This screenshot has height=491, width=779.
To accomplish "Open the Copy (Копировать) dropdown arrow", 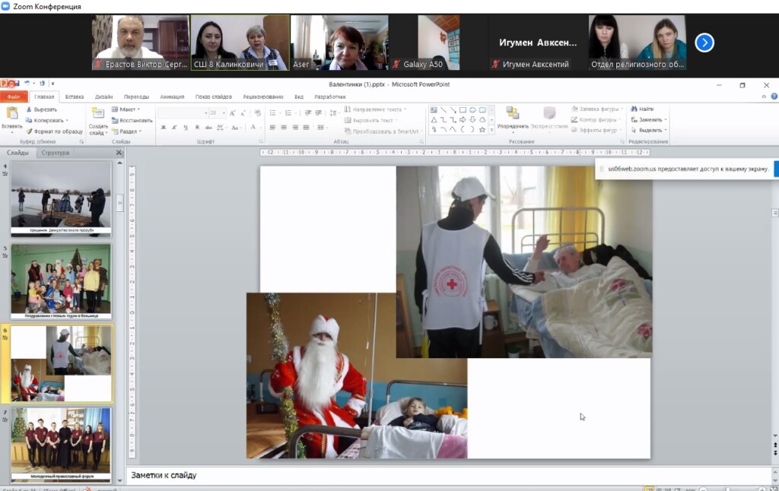I will click(67, 121).
